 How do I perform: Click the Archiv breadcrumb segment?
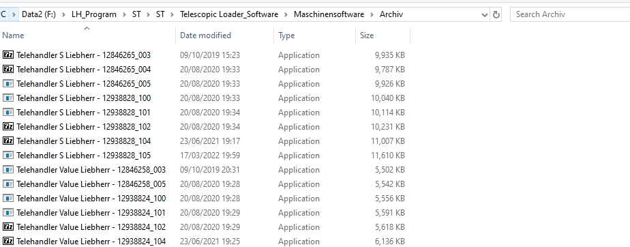pyautogui.click(x=391, y=14)
